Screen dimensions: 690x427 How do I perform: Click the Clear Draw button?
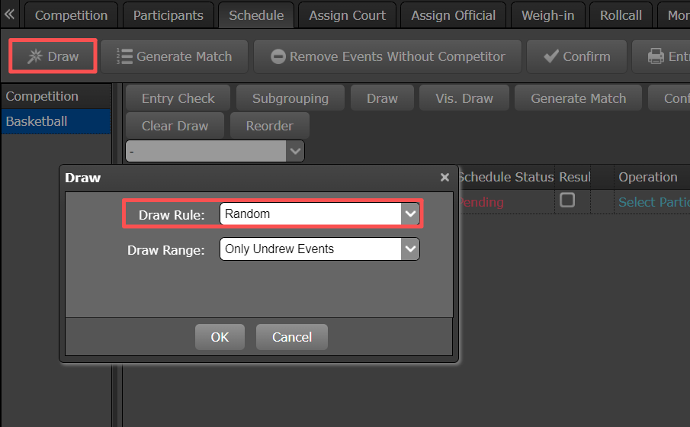click(x=175, y=126)
